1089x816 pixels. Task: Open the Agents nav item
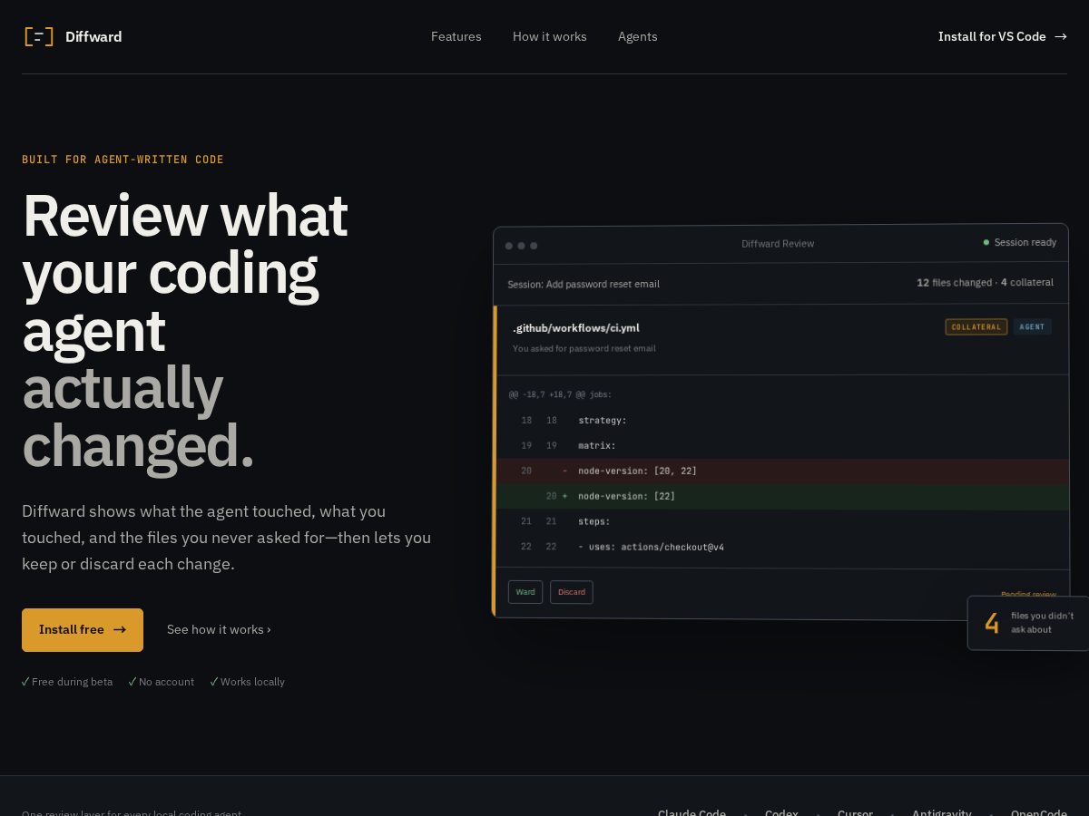pos(638,36)
